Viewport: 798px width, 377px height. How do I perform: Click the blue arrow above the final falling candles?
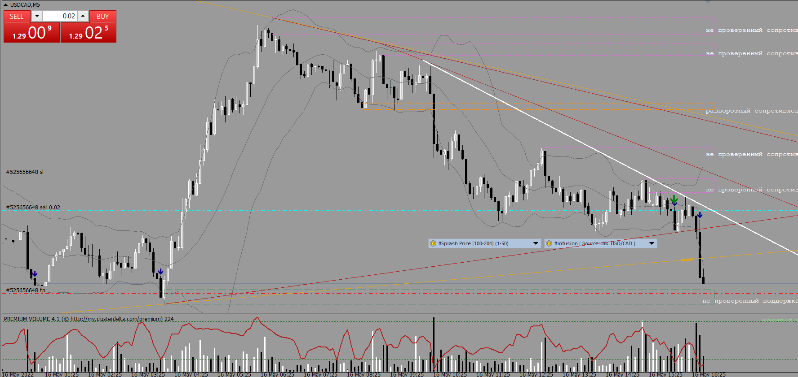[700, 215]
